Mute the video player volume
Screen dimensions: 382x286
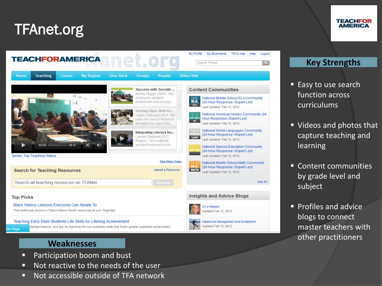point(99,145)
